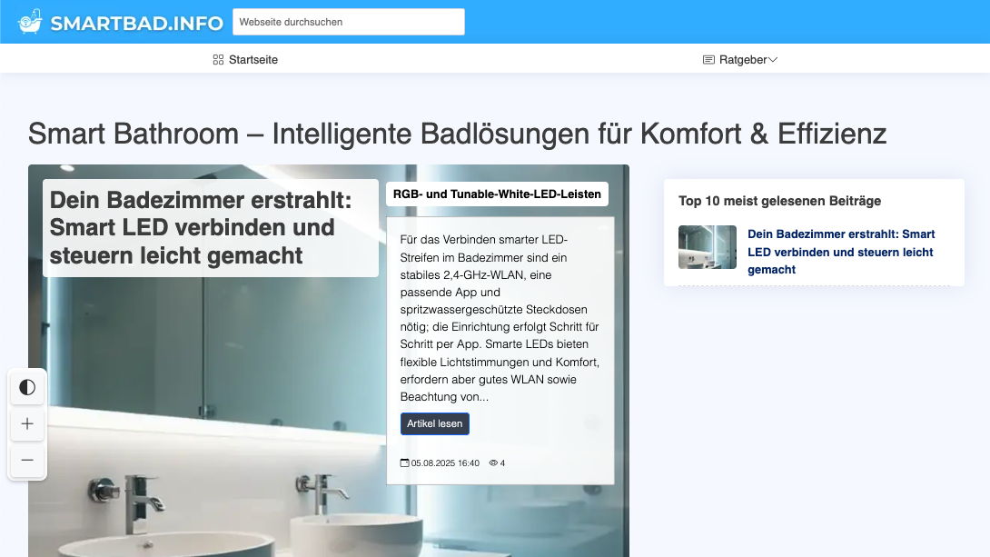The width and height of the screenshot is (990, 557).
Task: Increase font size with plus icon
Action: click(x=27, y=423)
